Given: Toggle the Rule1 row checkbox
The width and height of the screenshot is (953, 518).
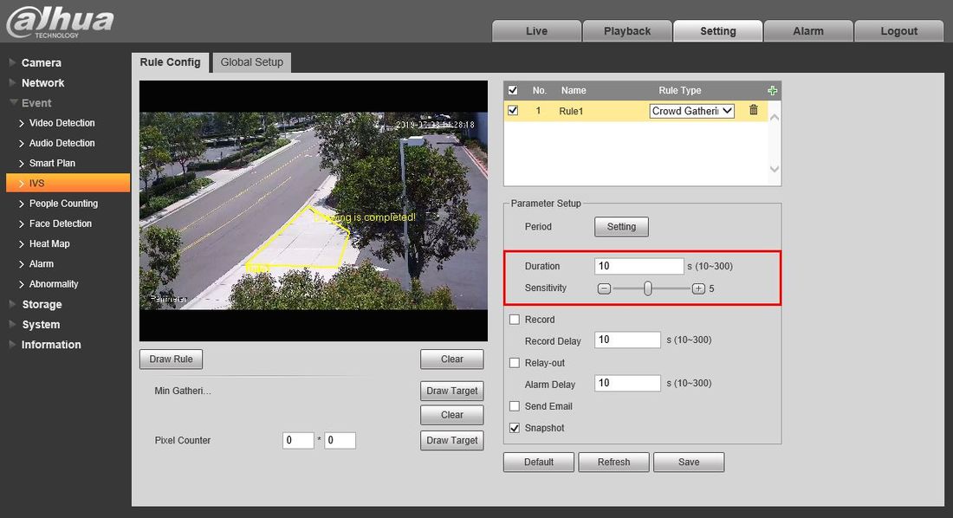Looking at the screenshot, I should tap(513, 111).
